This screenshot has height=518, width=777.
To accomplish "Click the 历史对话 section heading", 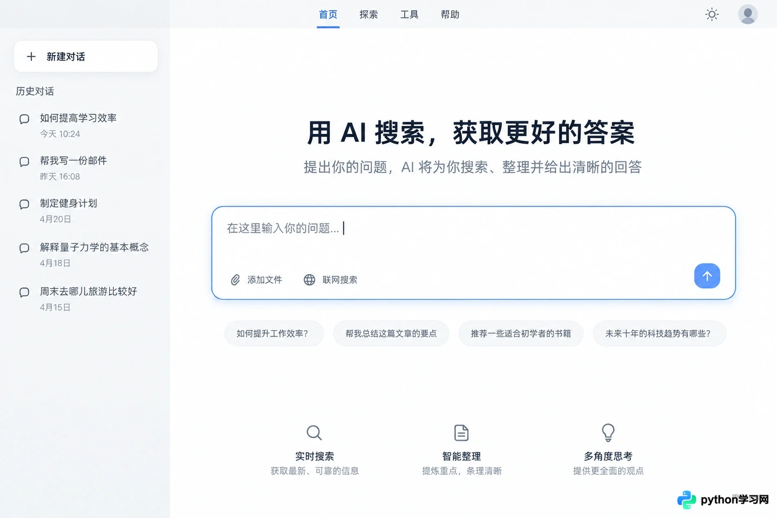I will point(35,91).
